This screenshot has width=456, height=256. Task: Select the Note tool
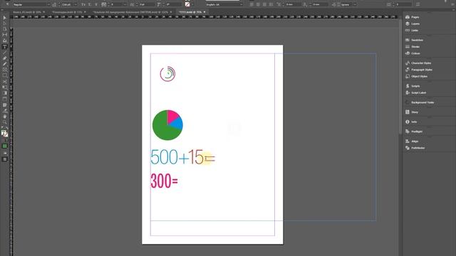click(4, 105)
